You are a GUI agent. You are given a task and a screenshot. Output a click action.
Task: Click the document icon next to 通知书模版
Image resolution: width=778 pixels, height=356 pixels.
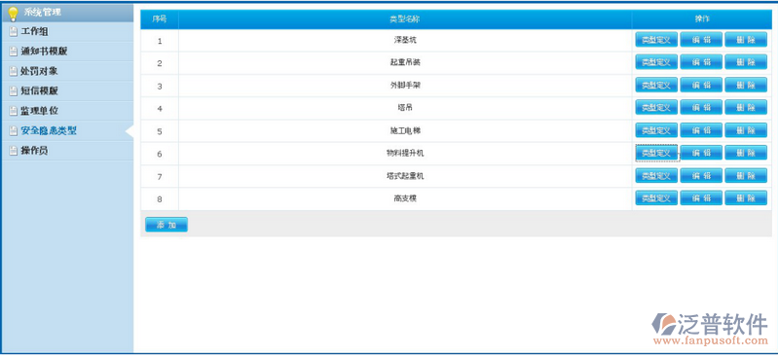point(14,52)
